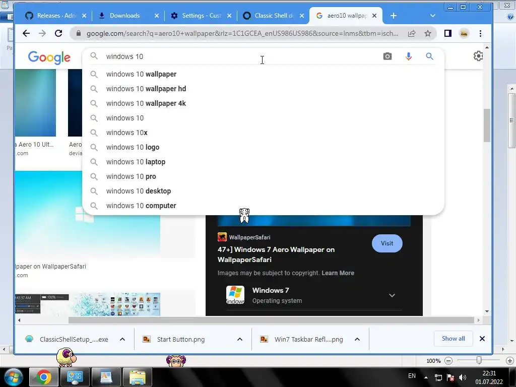Image resolution: width=516 pixels, height=387 pixels.
Task: Click the EN language indicator
Action: pyautogui.click(x=412, y=376)
